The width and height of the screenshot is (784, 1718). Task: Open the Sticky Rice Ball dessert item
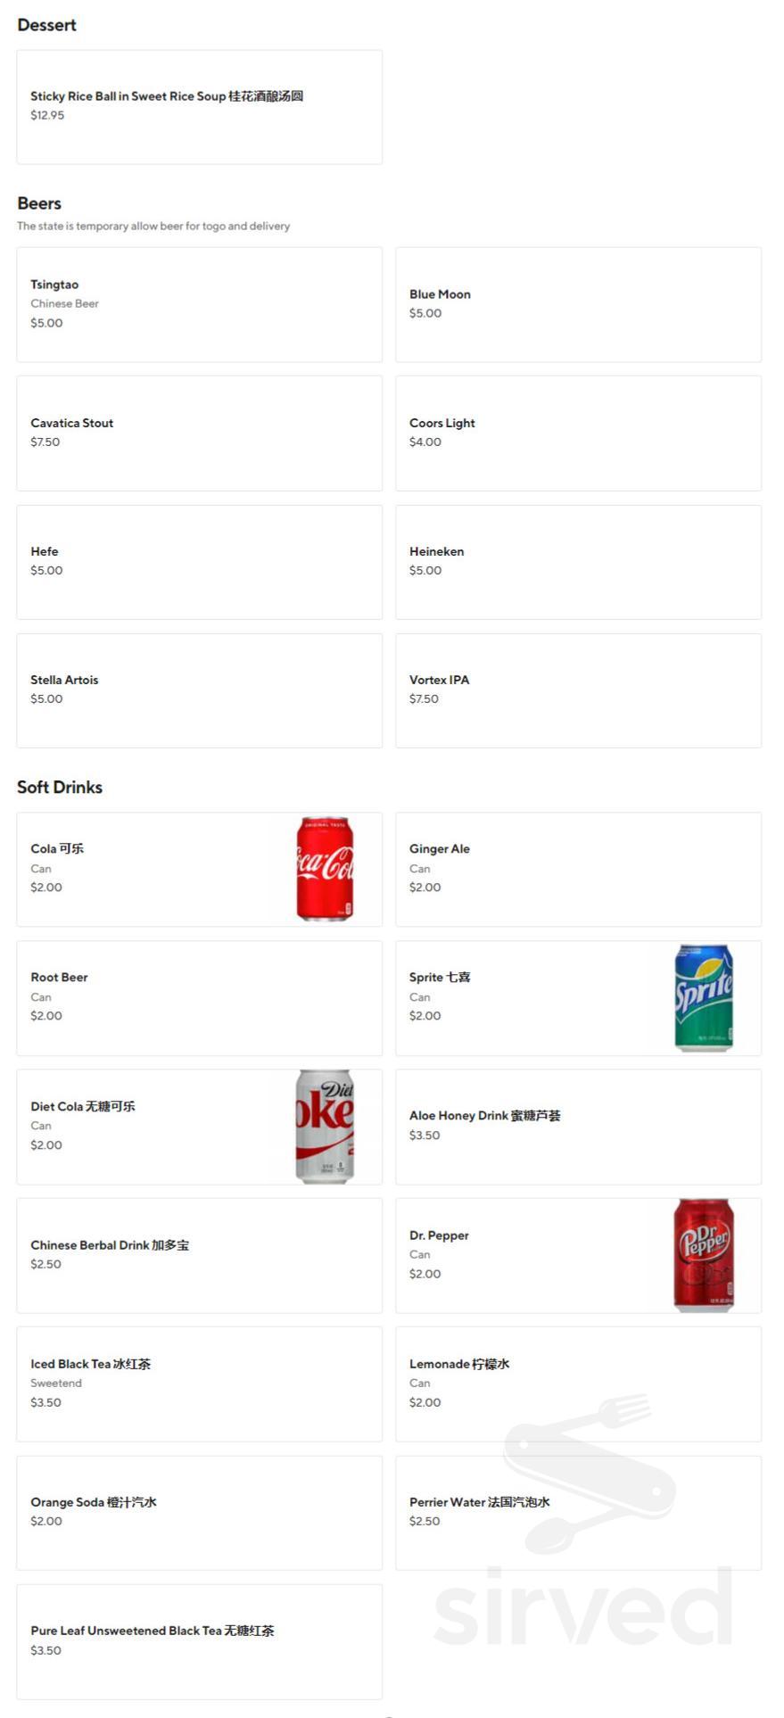199,107
